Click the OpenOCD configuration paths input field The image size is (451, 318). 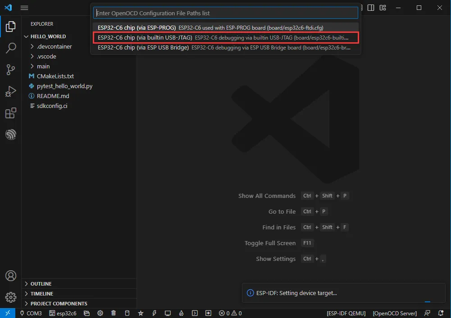pos(225,13)
